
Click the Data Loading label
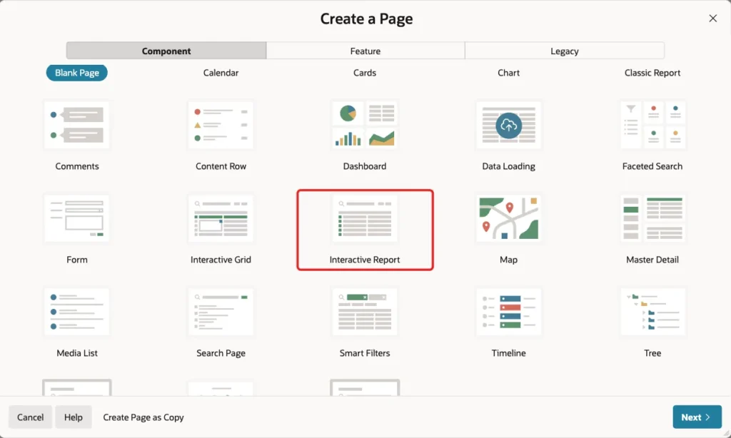[508, 166]
